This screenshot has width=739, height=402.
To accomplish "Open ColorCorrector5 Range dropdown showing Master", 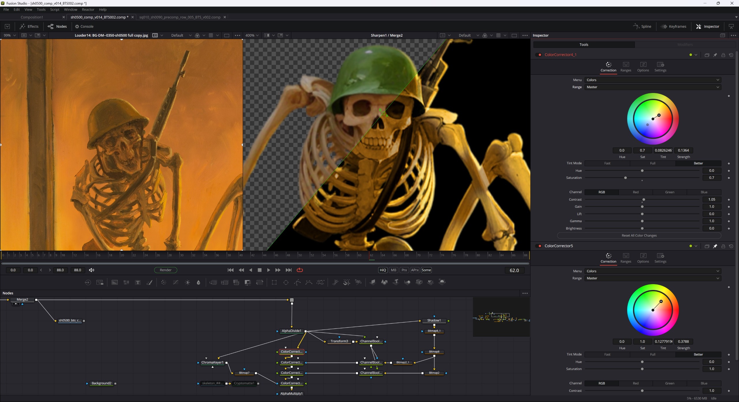I will 653,278.
